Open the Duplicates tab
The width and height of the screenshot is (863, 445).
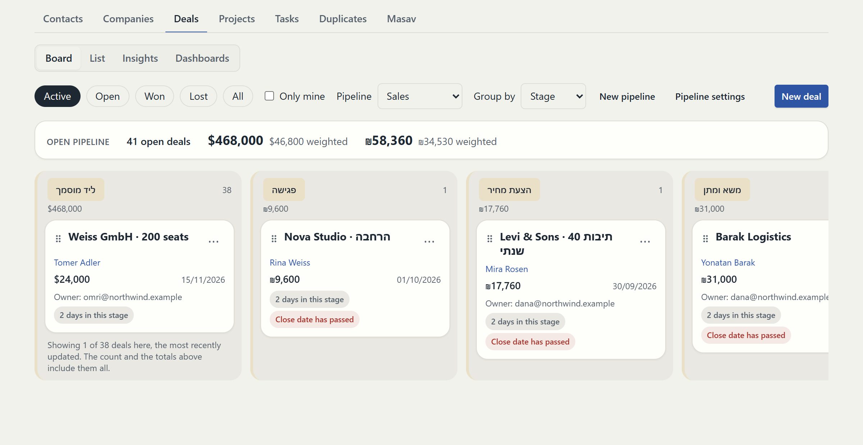click(343, 19)
